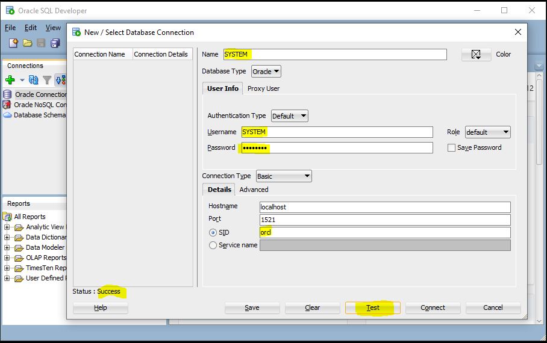This screenshot has width=547, height=343.
Task: Open the File menu
Action: coord(10,28)
